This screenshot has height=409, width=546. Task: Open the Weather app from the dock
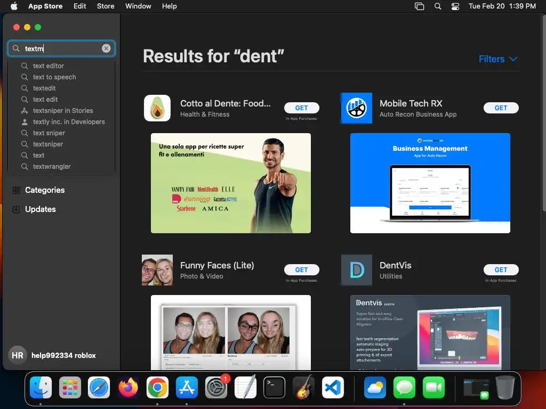click(375, 388)
